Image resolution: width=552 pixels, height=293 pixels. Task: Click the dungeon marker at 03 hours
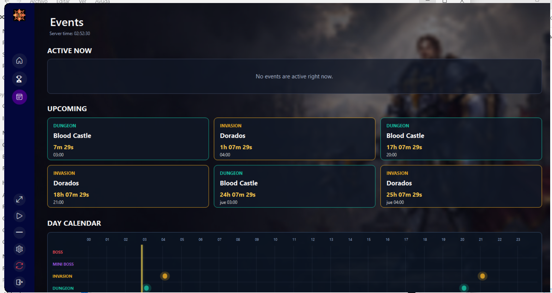[x=147, y=288]
